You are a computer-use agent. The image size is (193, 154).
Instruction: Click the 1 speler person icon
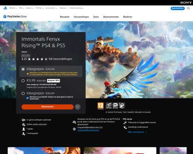point(24,129)
